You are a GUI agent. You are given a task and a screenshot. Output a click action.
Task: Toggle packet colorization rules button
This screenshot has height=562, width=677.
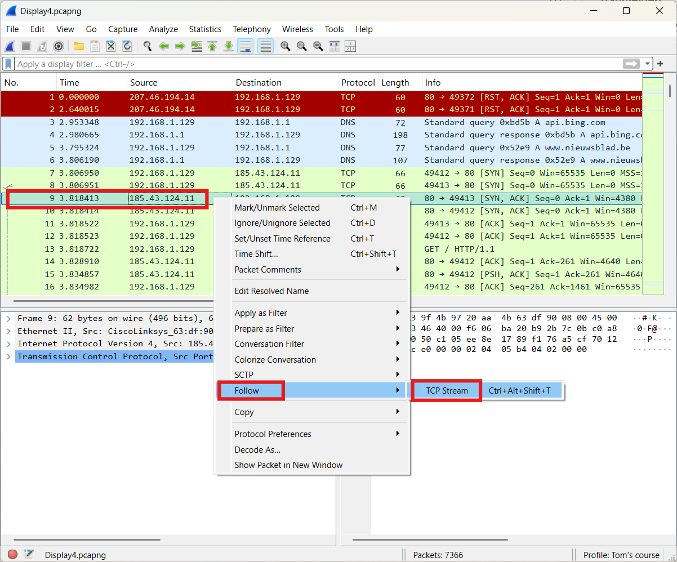click(x=266, y=46)
